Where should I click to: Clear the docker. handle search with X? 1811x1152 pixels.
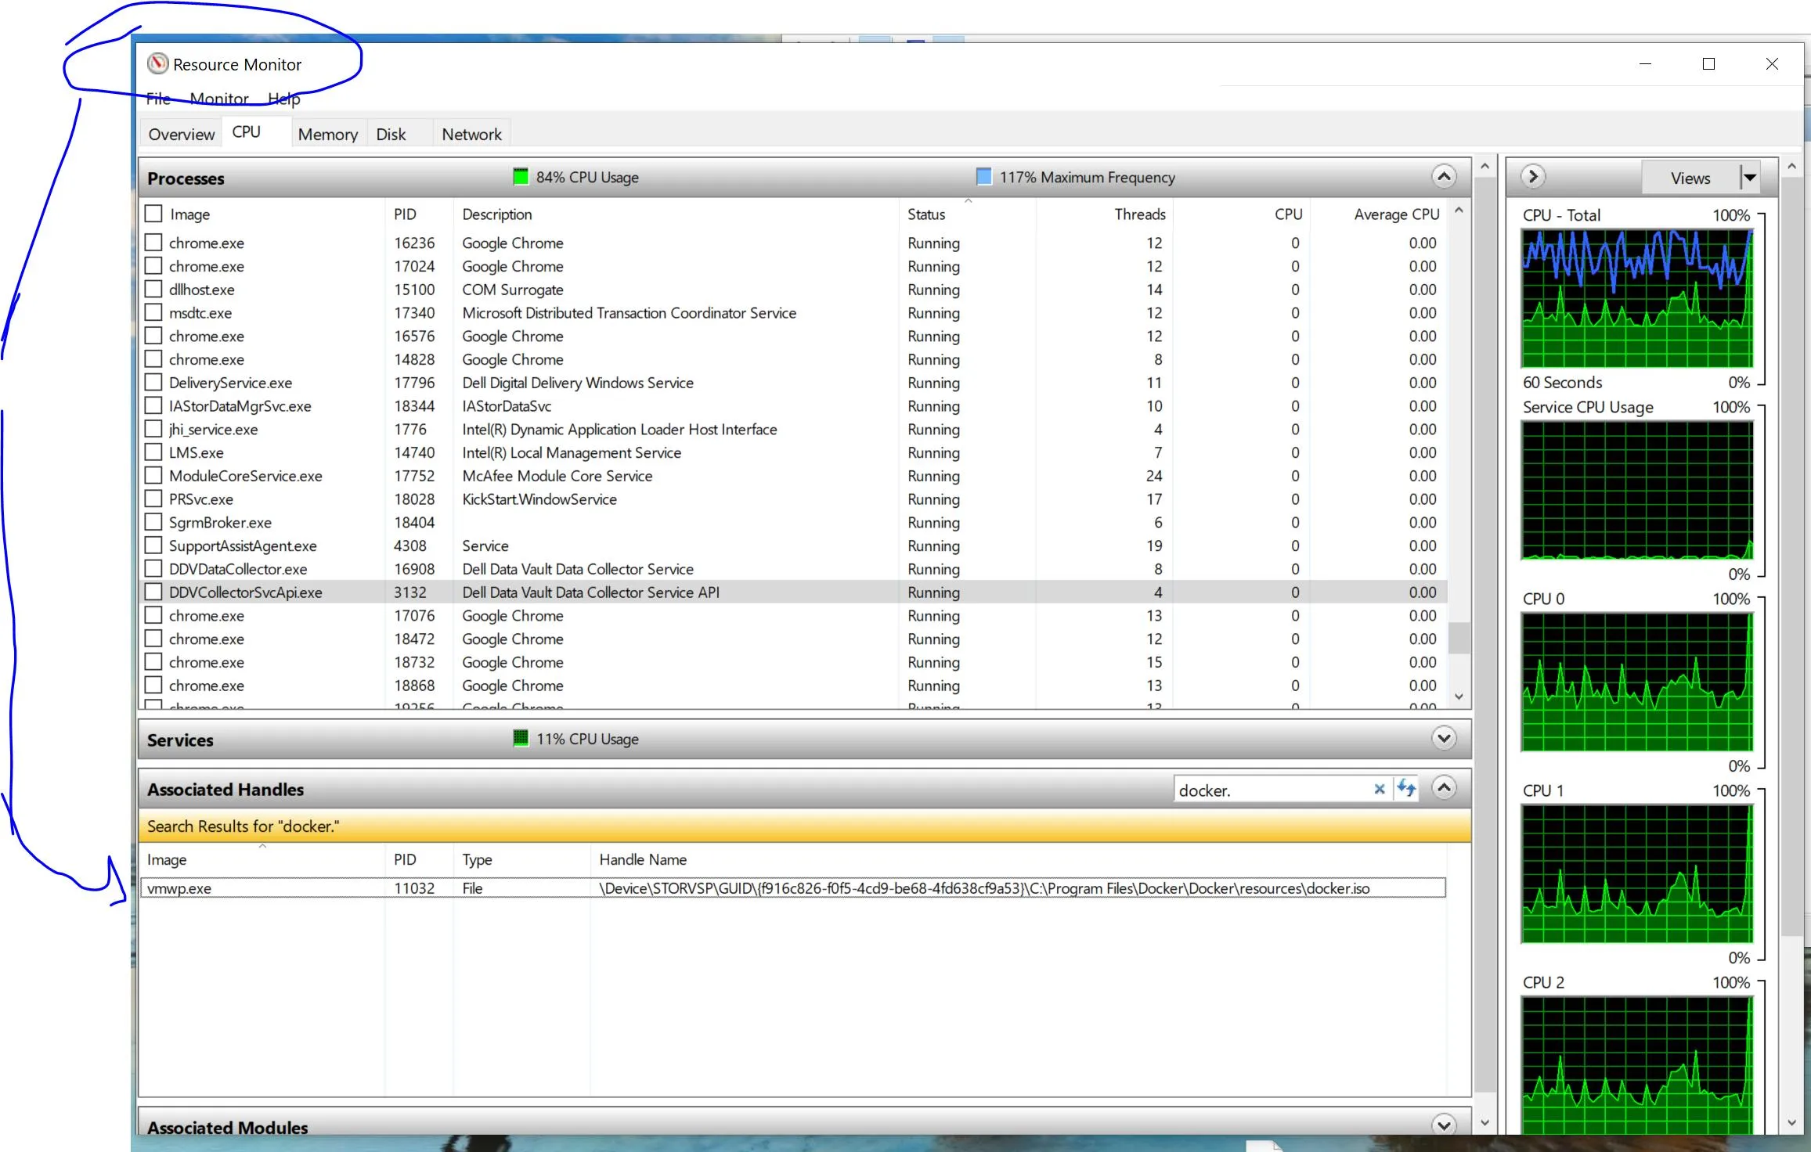[1380, 789]
